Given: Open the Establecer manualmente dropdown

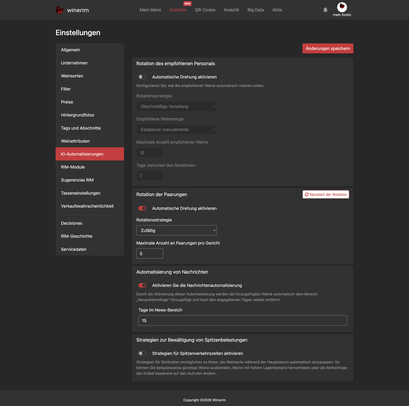Looking at the screenshot, I should 176,129.
